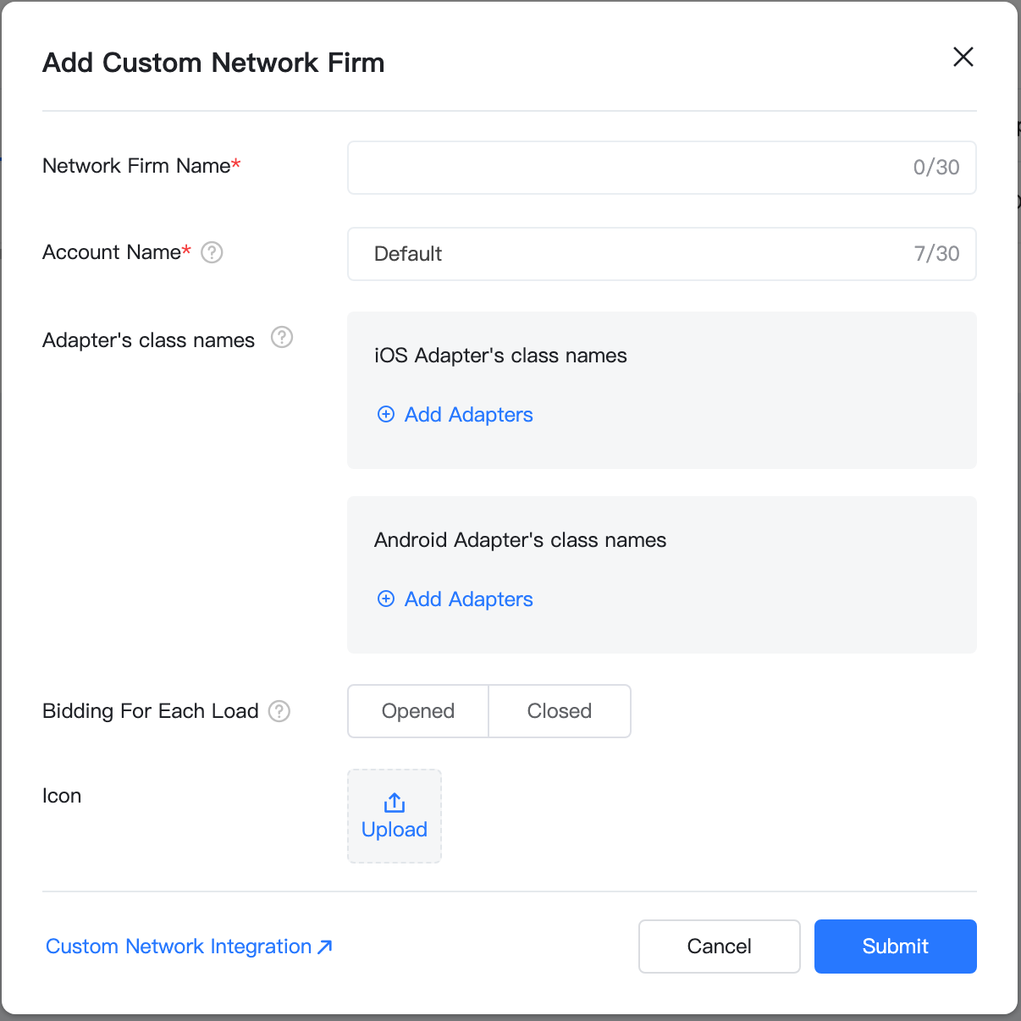Click the X icon to dismiss the dialog
This screenshot has height=1021, width=1021.
click(x=963, y=57)
